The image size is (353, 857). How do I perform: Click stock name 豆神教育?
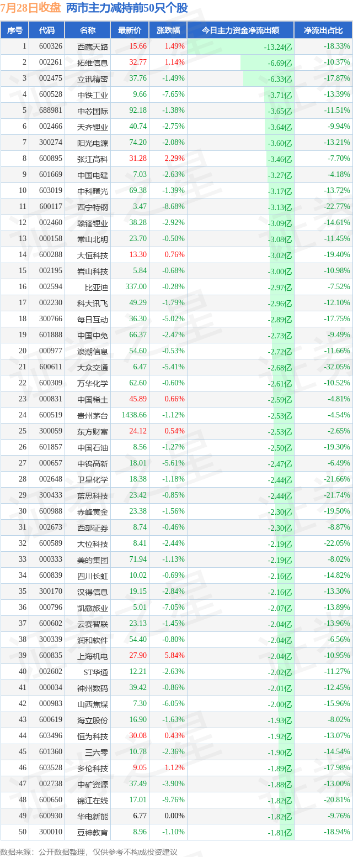click(93, 832)
